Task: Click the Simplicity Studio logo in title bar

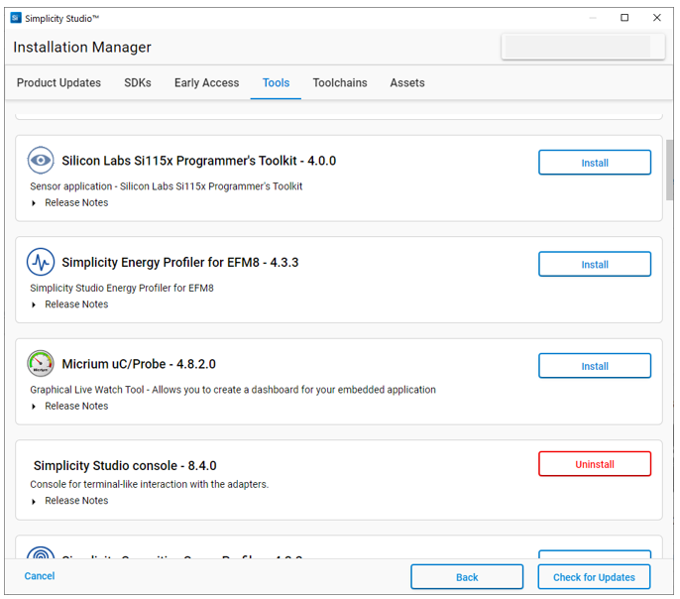Action: click(16, 18)
